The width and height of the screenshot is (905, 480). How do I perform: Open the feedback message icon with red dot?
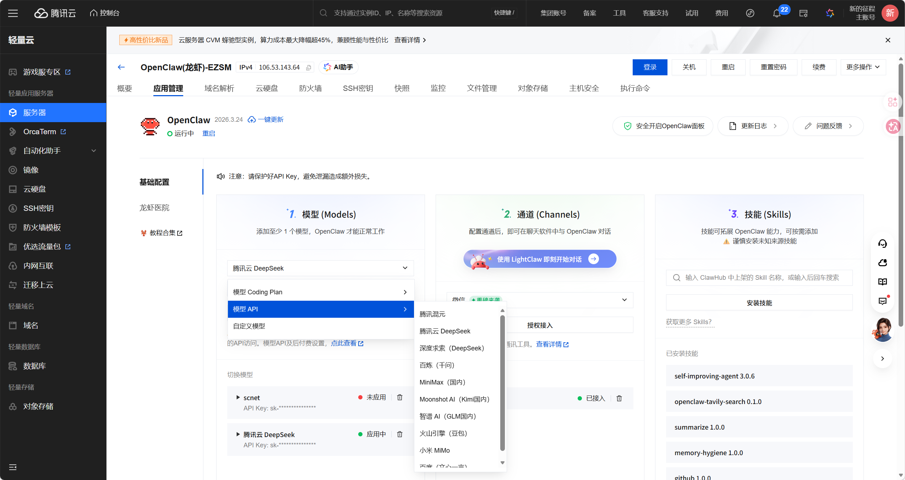(x=882, y=301)
